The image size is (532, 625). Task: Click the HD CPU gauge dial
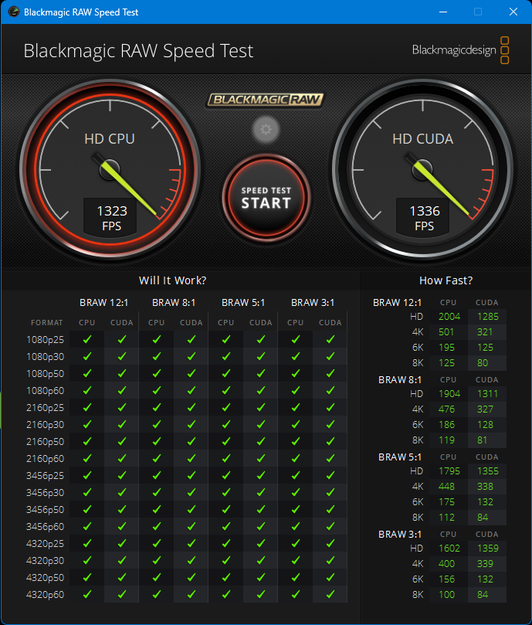(x=110, y=169)
